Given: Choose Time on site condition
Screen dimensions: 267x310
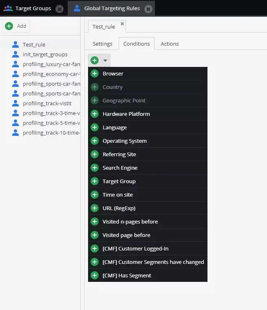Looking at the screenshot, I should coord(148,195).
